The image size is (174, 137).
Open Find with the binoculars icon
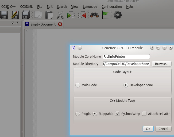coord(94,15)
